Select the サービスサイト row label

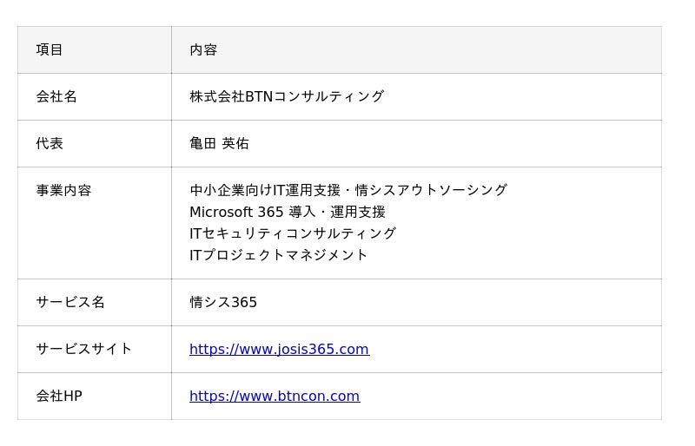point(84,349)
